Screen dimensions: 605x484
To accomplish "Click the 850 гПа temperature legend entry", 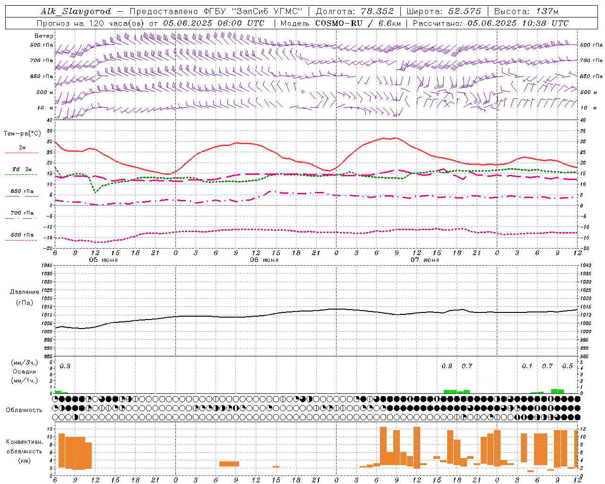I will coord(22,191).
